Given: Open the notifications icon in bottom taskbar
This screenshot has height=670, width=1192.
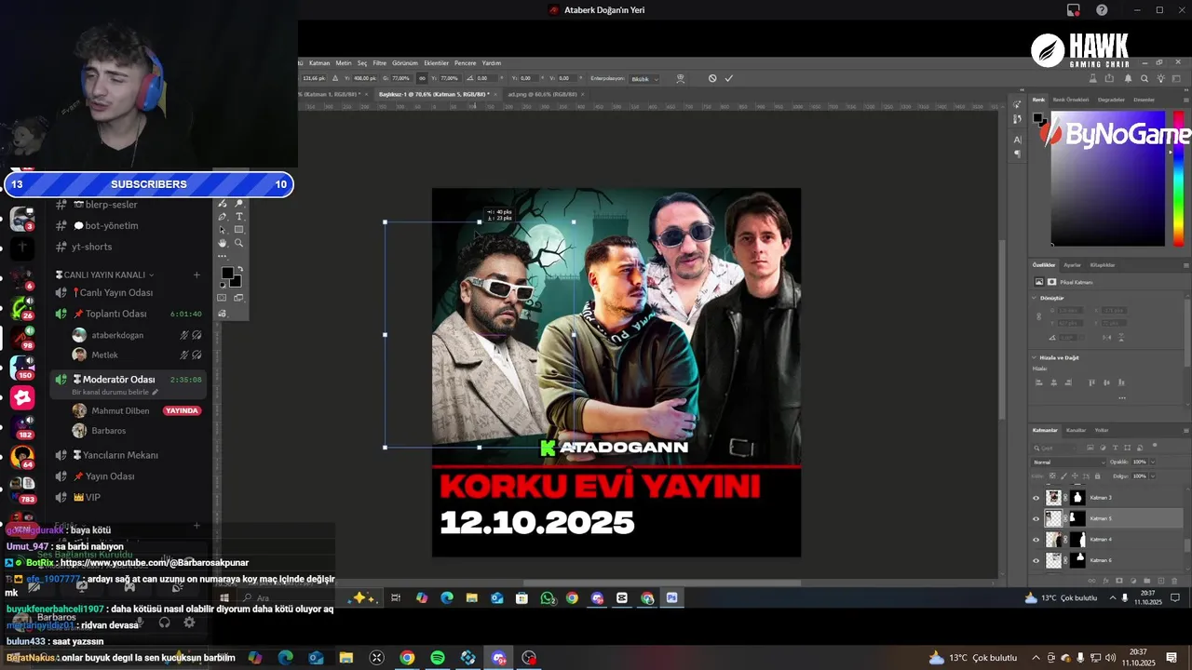Looking at the screenshot, I should [x=1172, y=658].
